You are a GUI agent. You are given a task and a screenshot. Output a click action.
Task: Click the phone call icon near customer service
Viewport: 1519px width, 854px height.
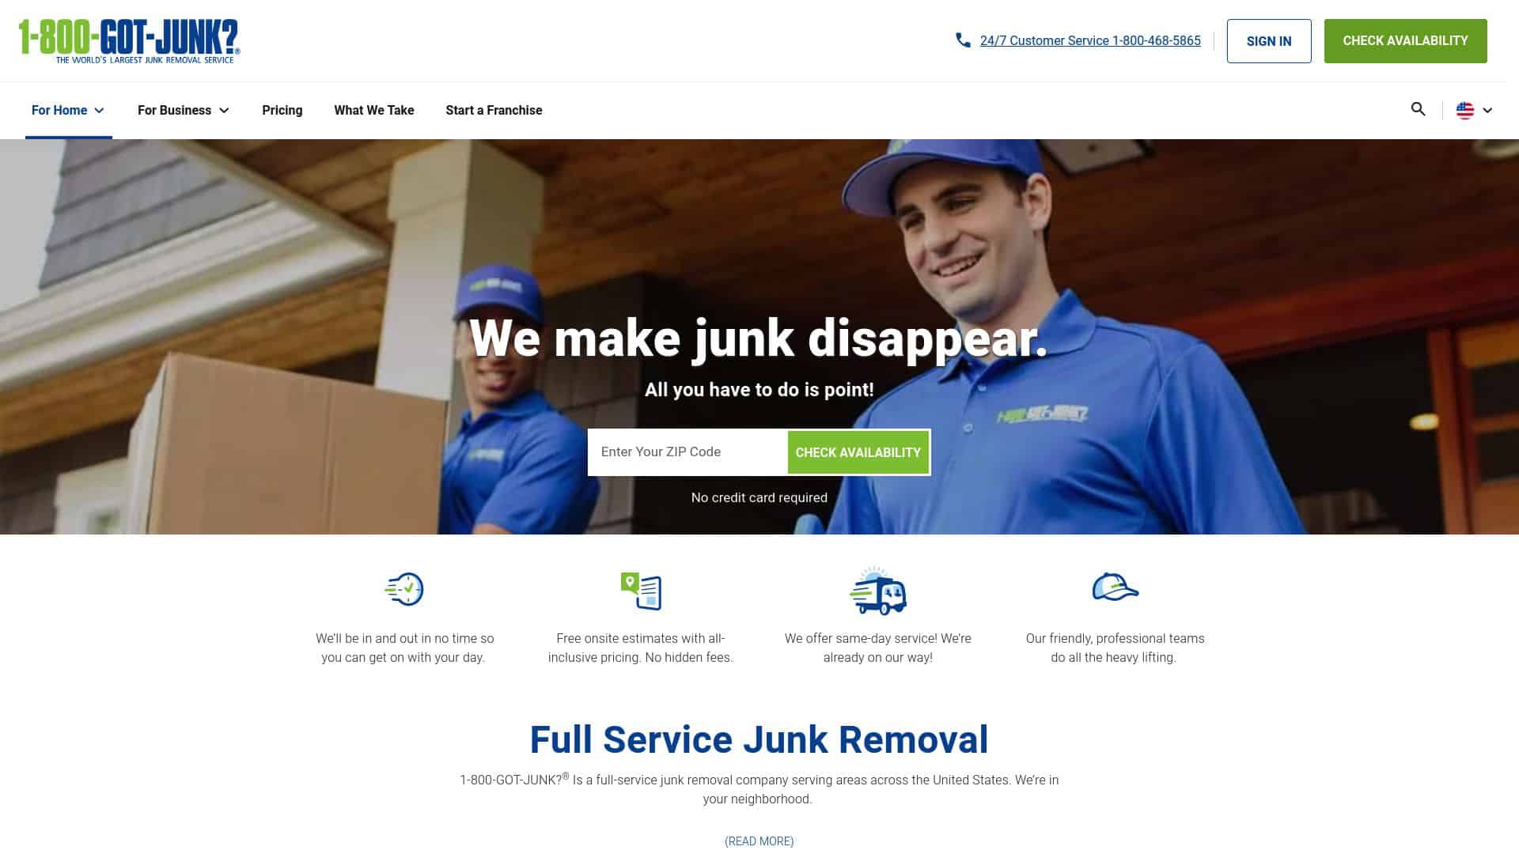pyautogui.click(x=963, y=40)
